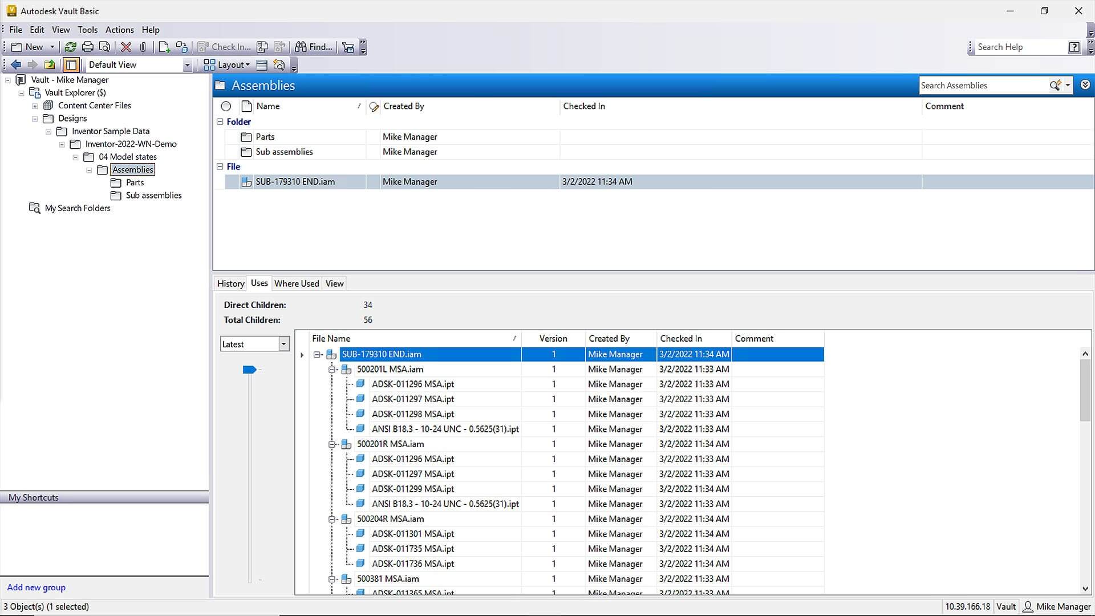This screenshot has width=1095, height=616.
Task: Switch to the Where Used tab
Action: tap(297, 283)
